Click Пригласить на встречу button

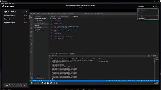click(15, 85)
